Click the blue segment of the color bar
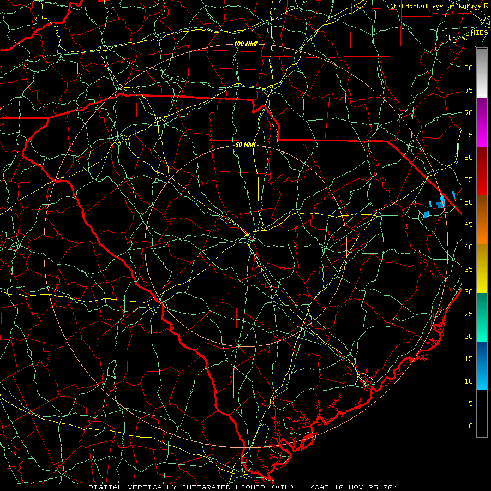The width and height of the screenshot is (491, 491). click(x=482, y=366)
